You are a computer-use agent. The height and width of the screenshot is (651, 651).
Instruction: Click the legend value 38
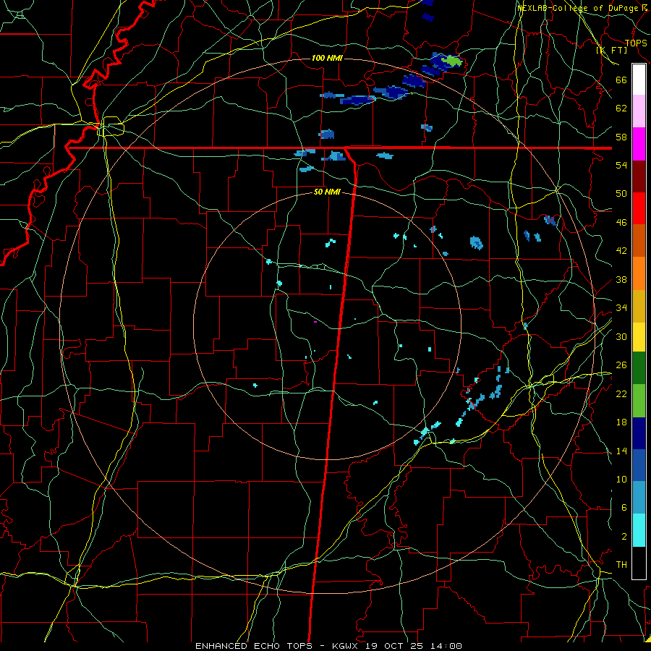[621, 280]
